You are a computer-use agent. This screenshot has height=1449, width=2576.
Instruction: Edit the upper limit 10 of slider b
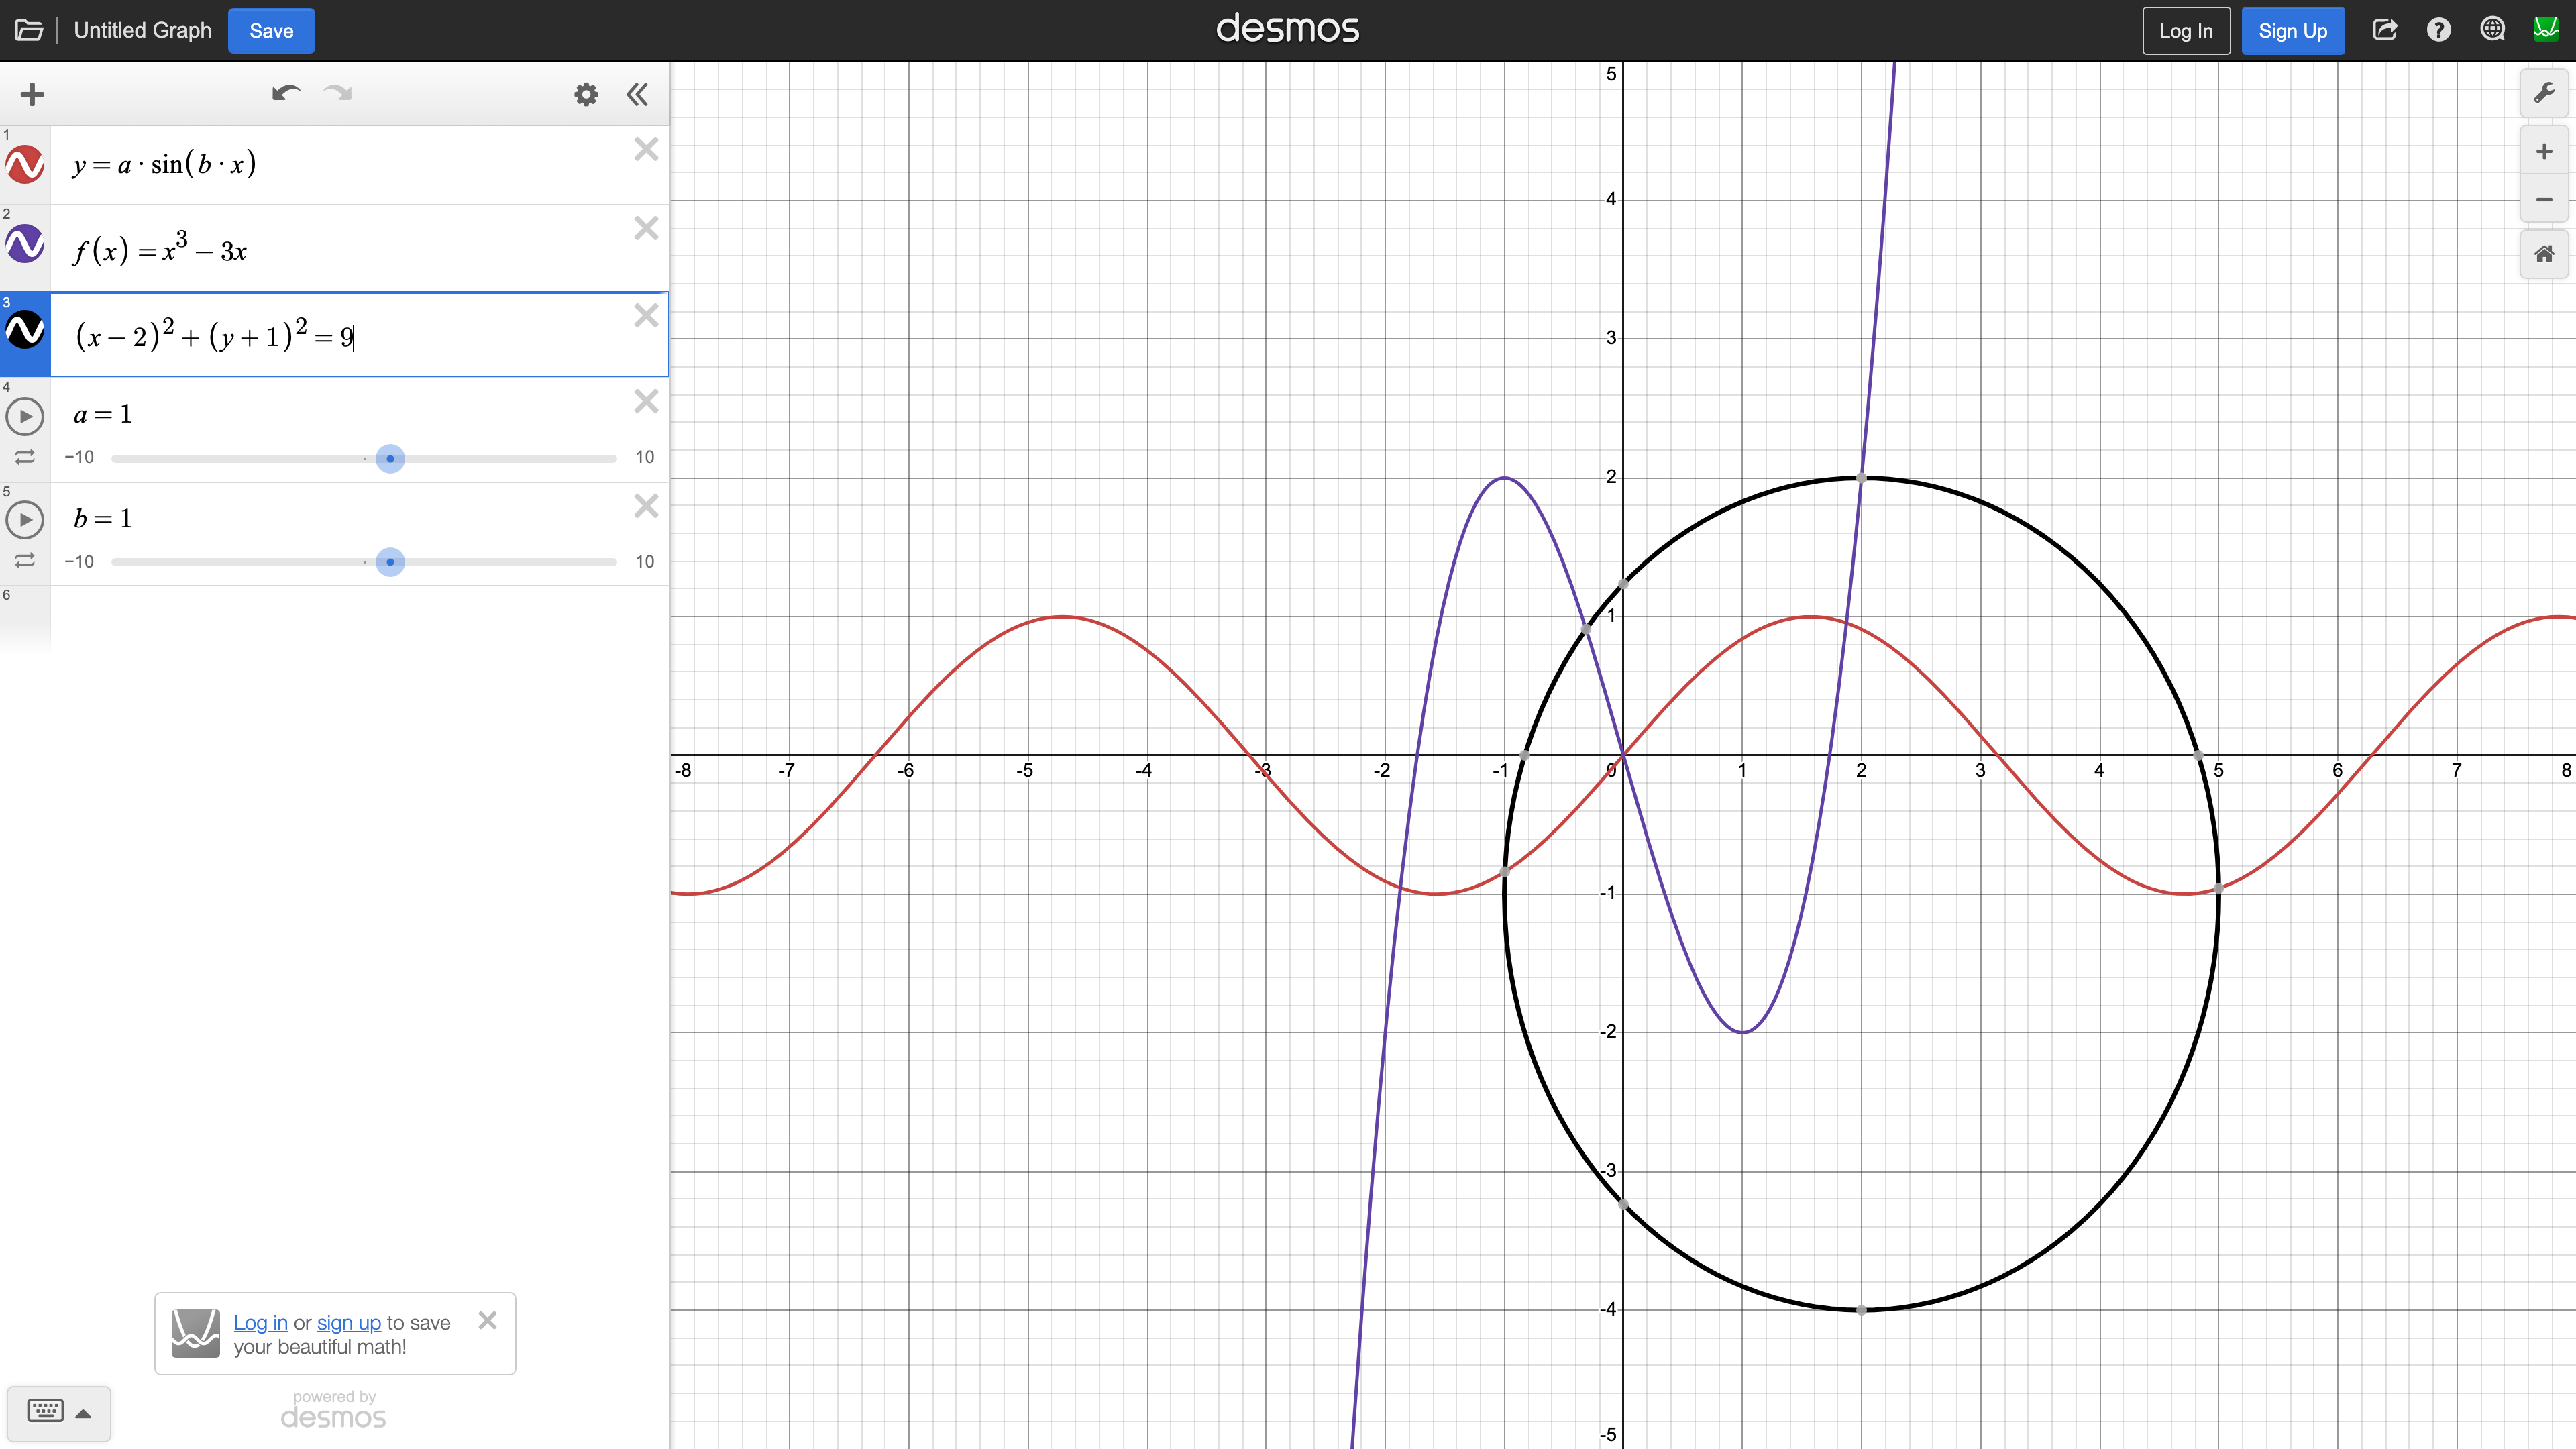pyautogui.click(x=645, y=561)
